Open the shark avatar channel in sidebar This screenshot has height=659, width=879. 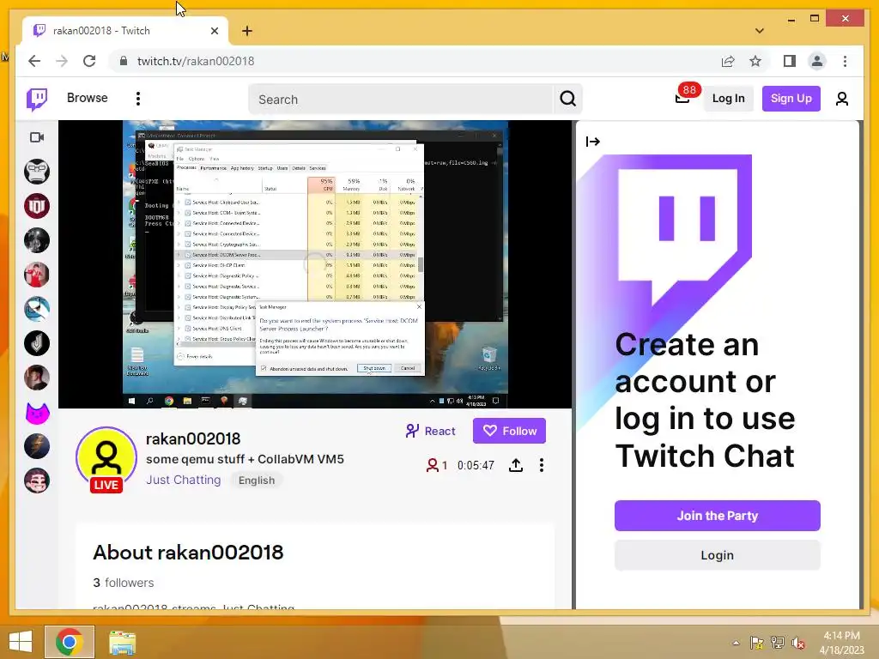(x=37, y=309)
